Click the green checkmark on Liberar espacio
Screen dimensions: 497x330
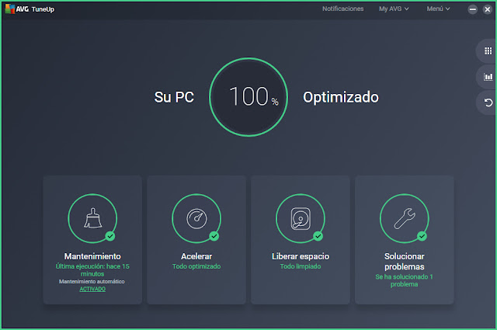(318, 236)
